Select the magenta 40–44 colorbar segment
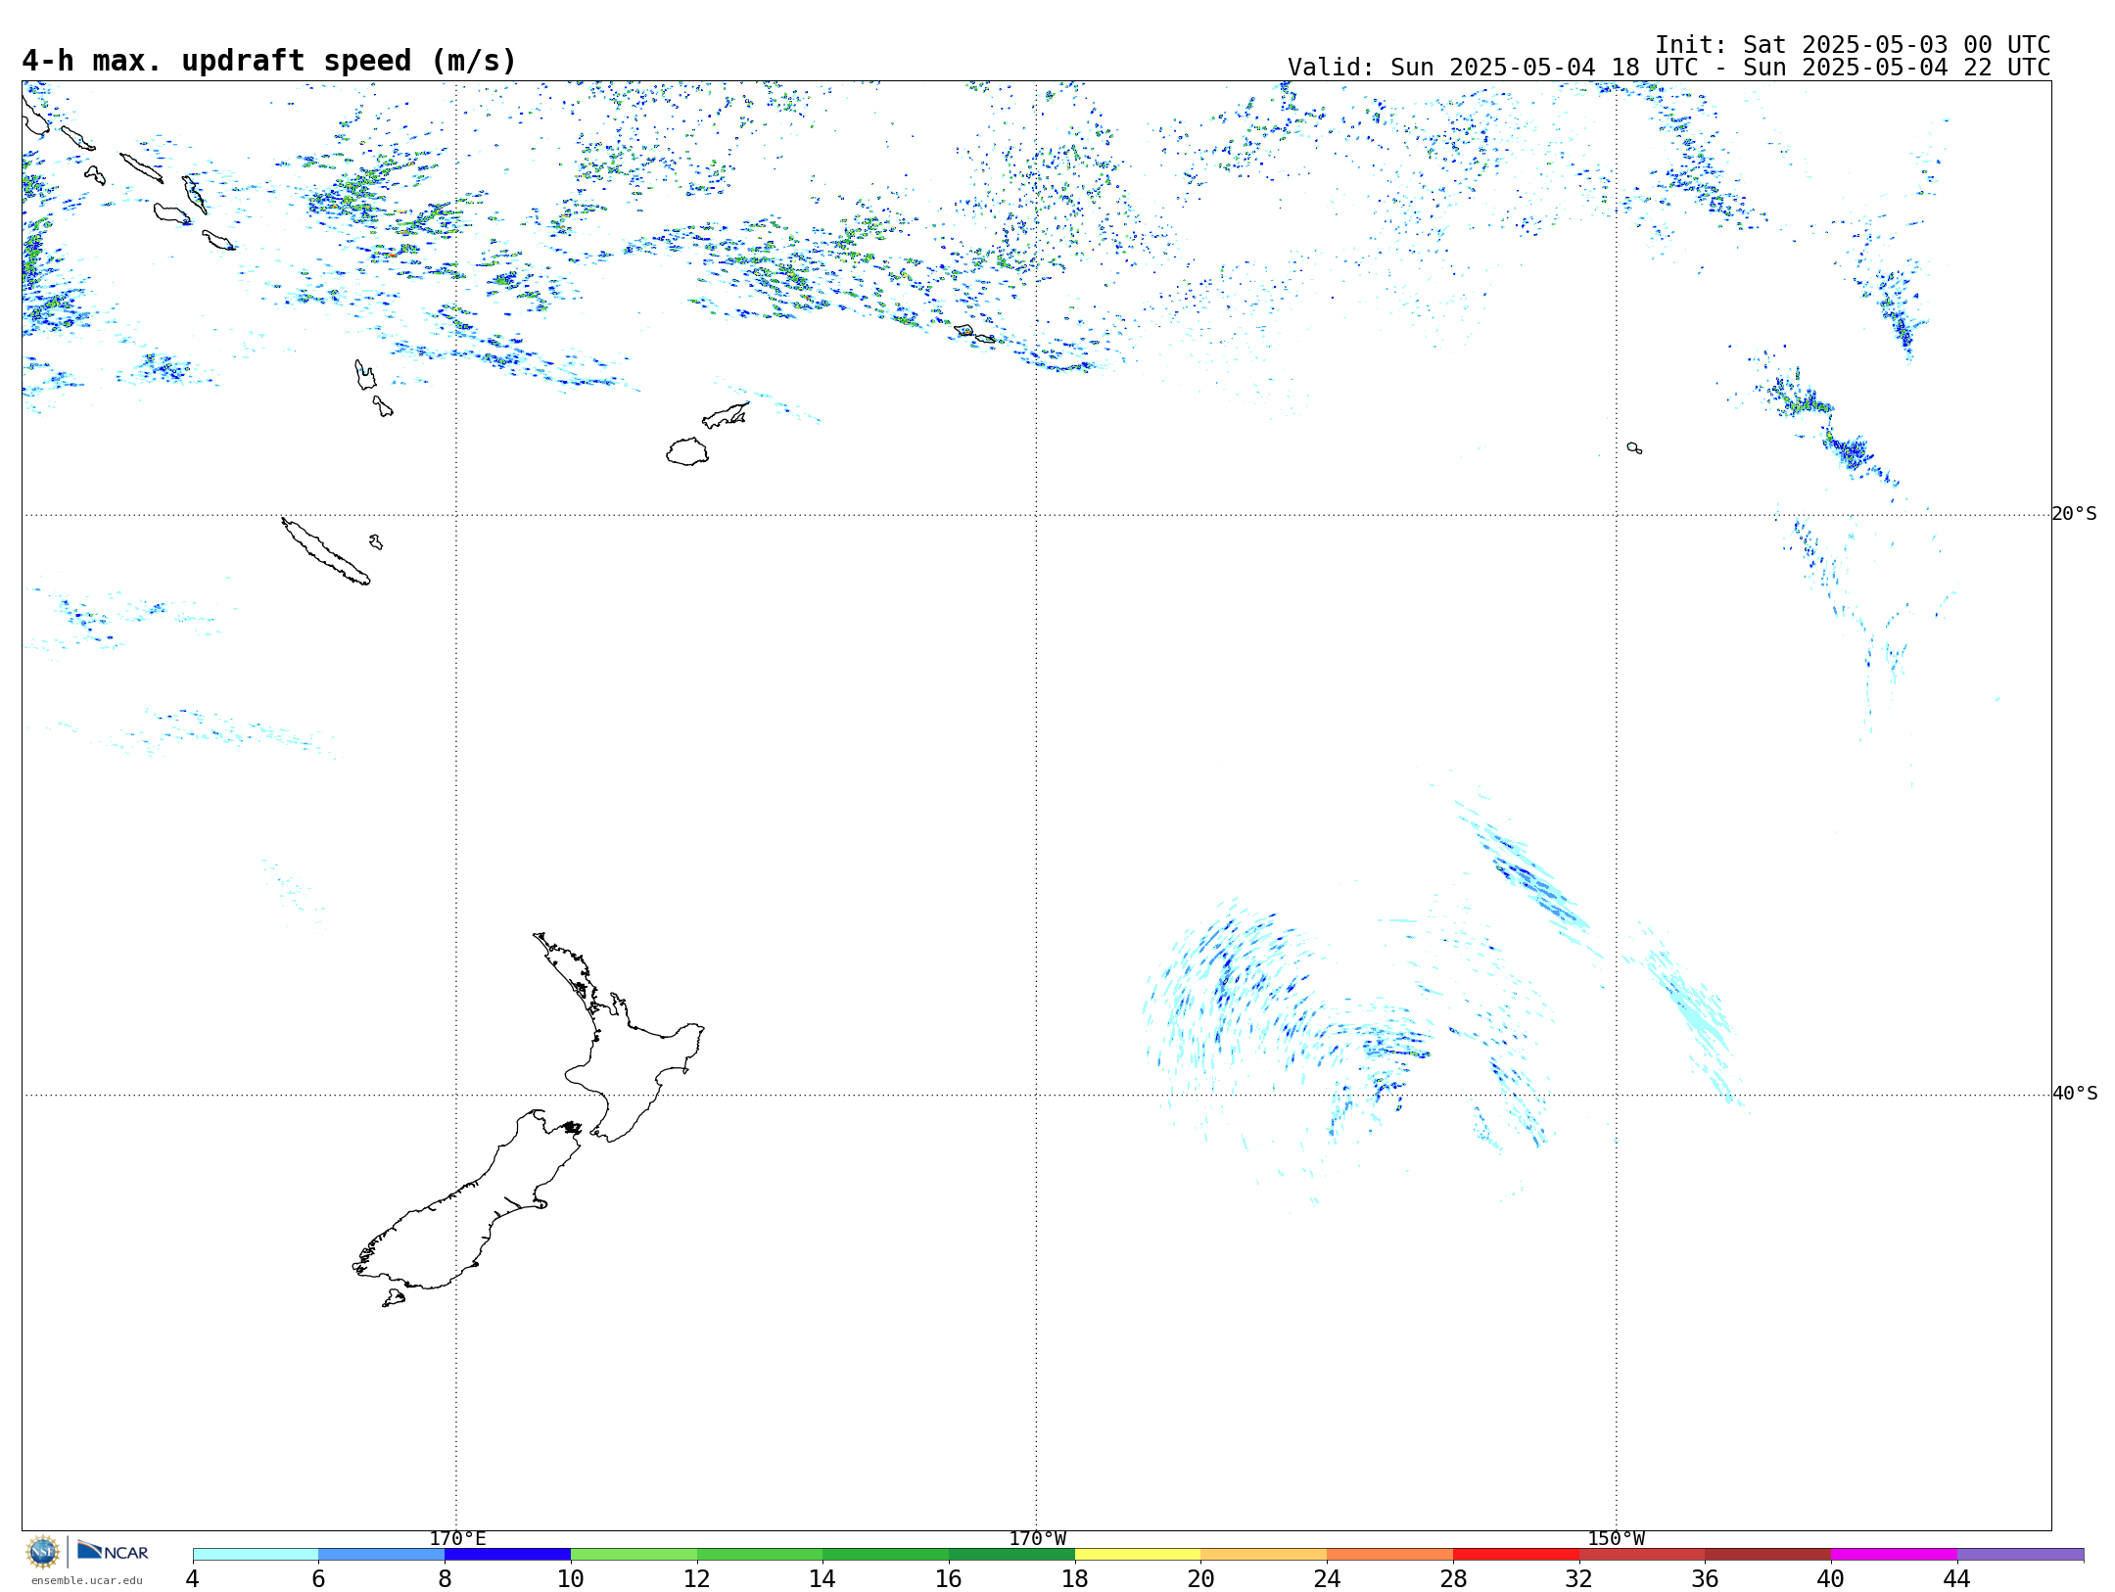2115x1592 pixels. click(x=1894, y=1555)
